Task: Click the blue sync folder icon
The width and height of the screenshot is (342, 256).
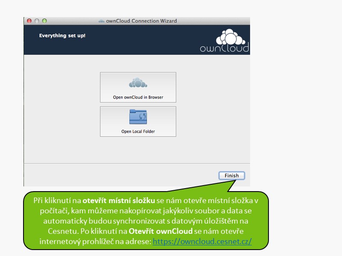Action: (x=138, y=116)
